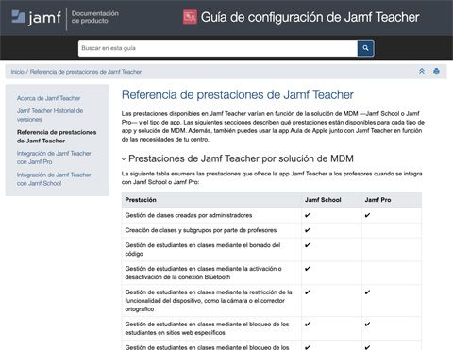Click the 'Prestación' column header
Screen dimensions: 453x350
point(141,200)
